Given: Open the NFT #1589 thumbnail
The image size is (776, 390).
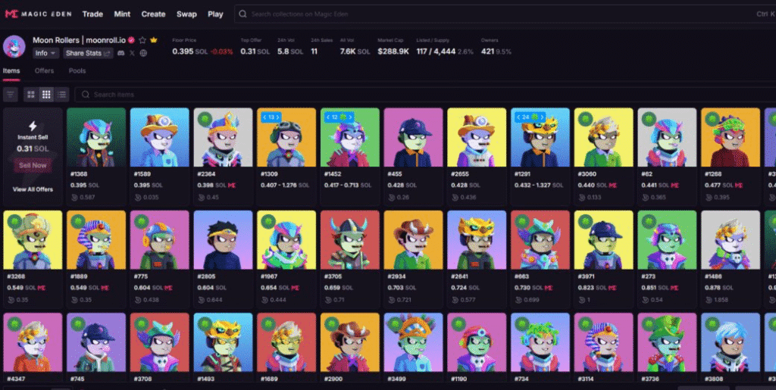Looking at the screenshot, I should 159,137.
